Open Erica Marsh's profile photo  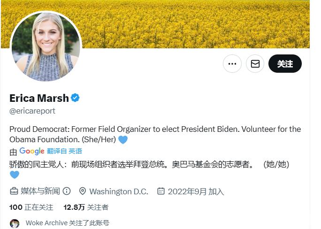tap(46, 46)
